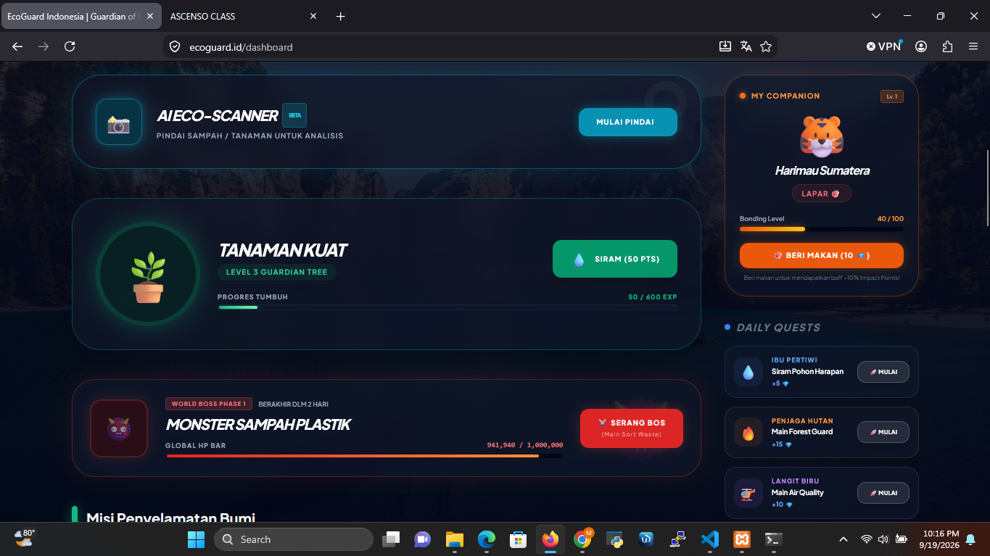Open the browser extensions puzzle icon
This screenshot has width=990, height=556.
(947, 46)
